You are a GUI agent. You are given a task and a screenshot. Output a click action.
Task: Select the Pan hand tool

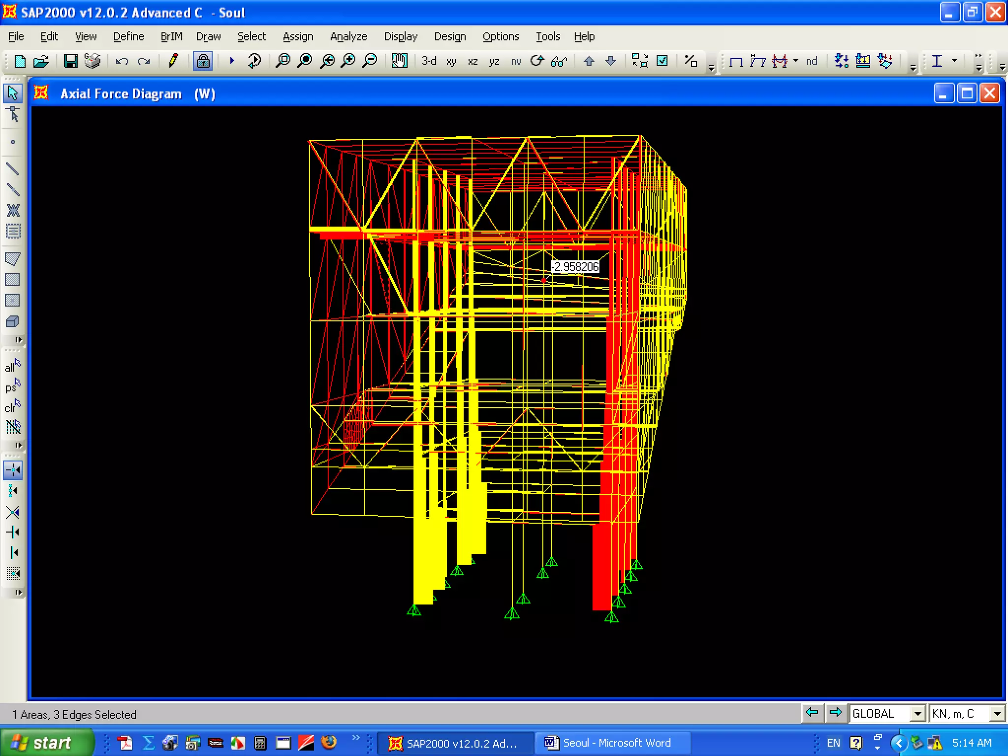pos(399,61)
